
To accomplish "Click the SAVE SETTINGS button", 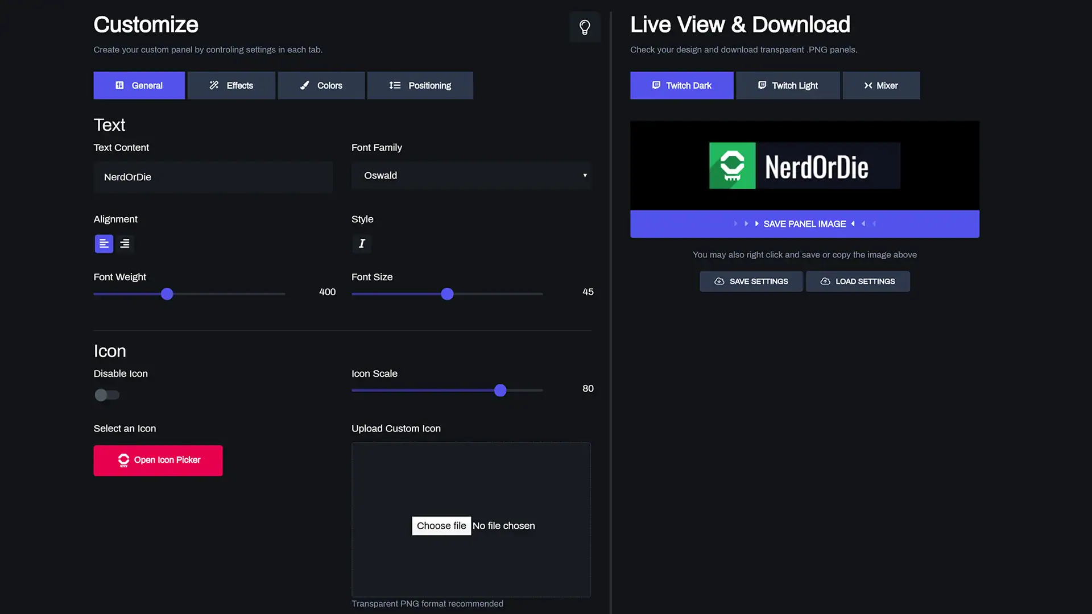I will click(751, 281).
